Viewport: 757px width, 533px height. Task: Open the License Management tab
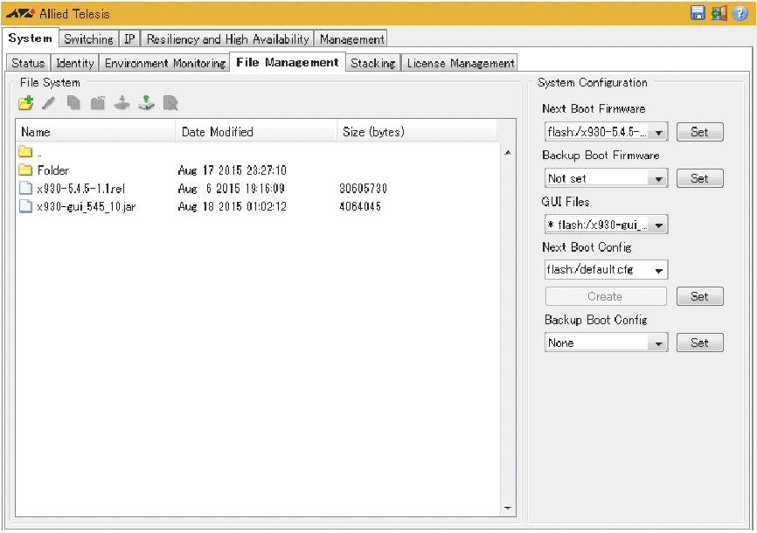[460, 63]
